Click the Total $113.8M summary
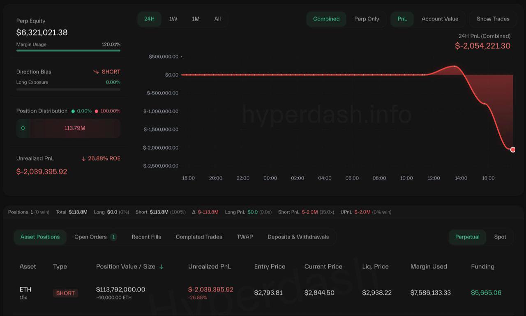The width and height of the screenshot is (526, 316). tap(72, 212)
